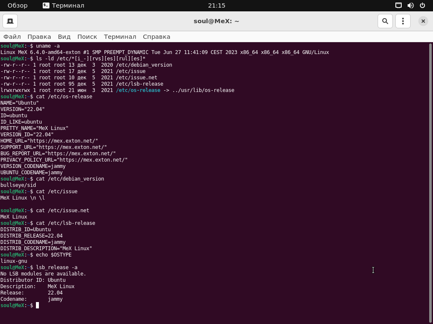Open the Обзор activities overview
Viewport: 433px width, 324px height.
point(17,5)
